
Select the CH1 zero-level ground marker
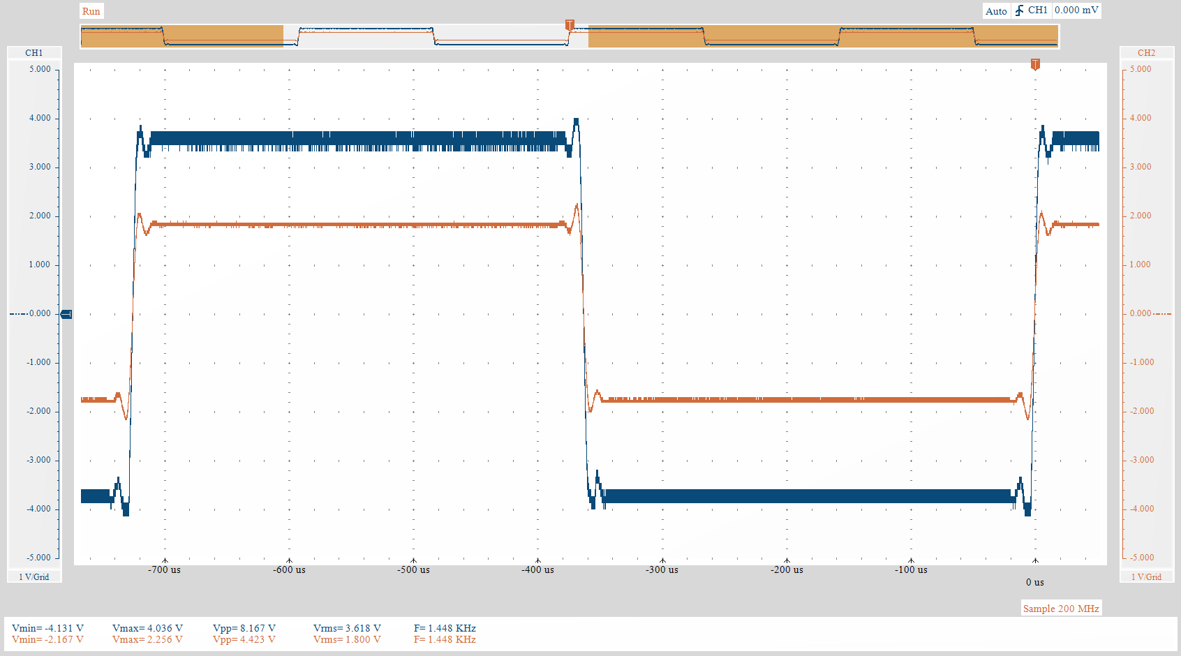tap(66, 314)
